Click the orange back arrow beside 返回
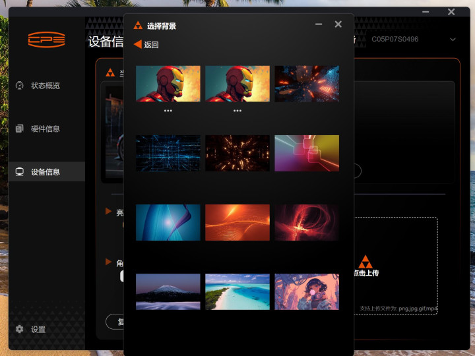475x356 pixels. (137, 44)
